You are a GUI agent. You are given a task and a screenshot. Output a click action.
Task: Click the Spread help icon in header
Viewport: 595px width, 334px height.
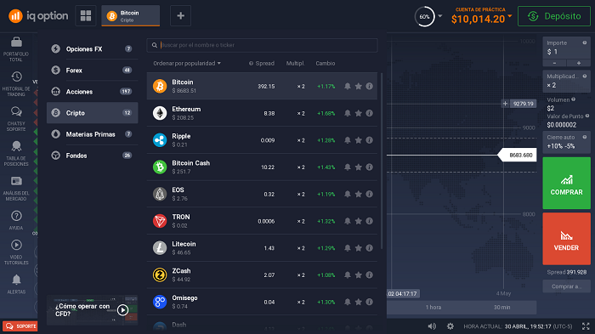coord(251,64)
